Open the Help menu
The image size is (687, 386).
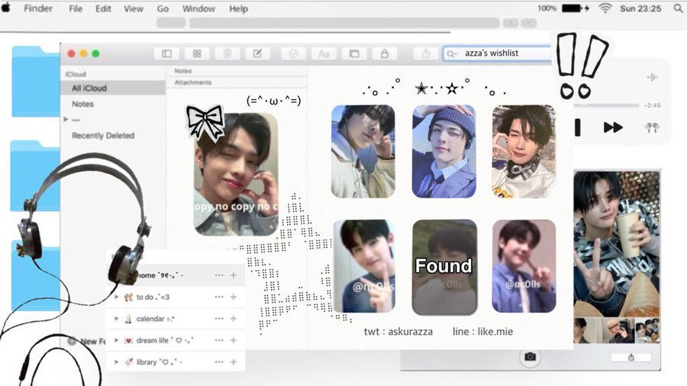pos(238,8)
